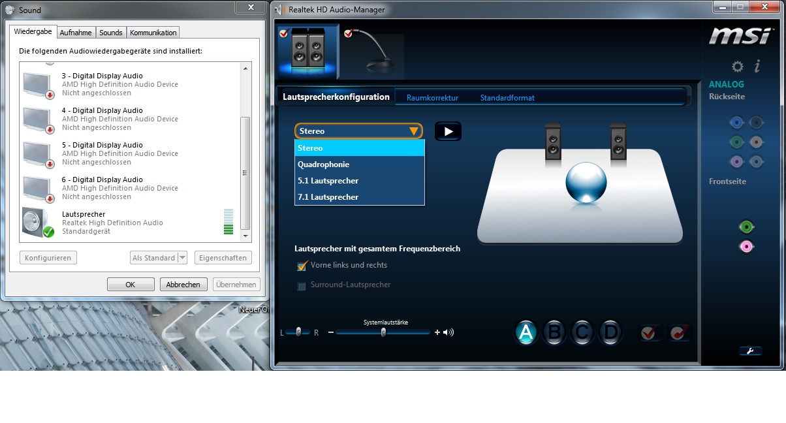The height and width of the screenshot is (423, 786).
Task: Click the Systemlautstärke volume slider handle
Action: click(383, 332)
